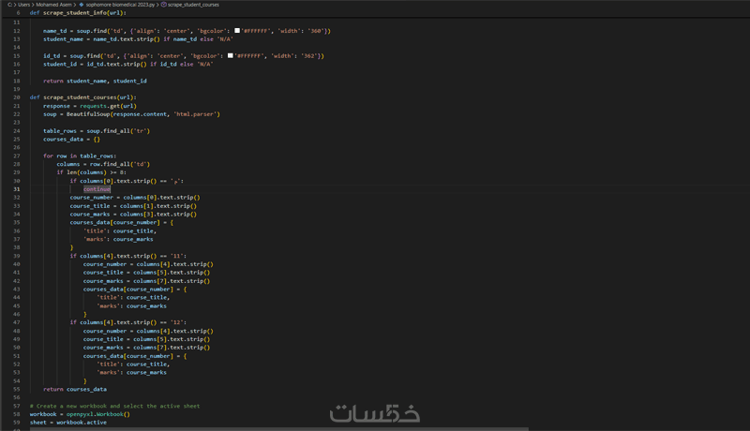This screenshot has width=750, height=431.
Task: Click the 'continue' keyword on line 31
Action: point(97,189)
